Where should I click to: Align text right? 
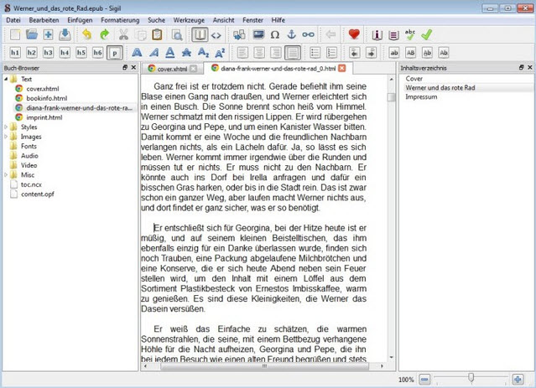[275, 53]
